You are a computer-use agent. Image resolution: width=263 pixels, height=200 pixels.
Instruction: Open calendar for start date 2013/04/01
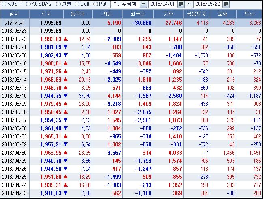181,4
